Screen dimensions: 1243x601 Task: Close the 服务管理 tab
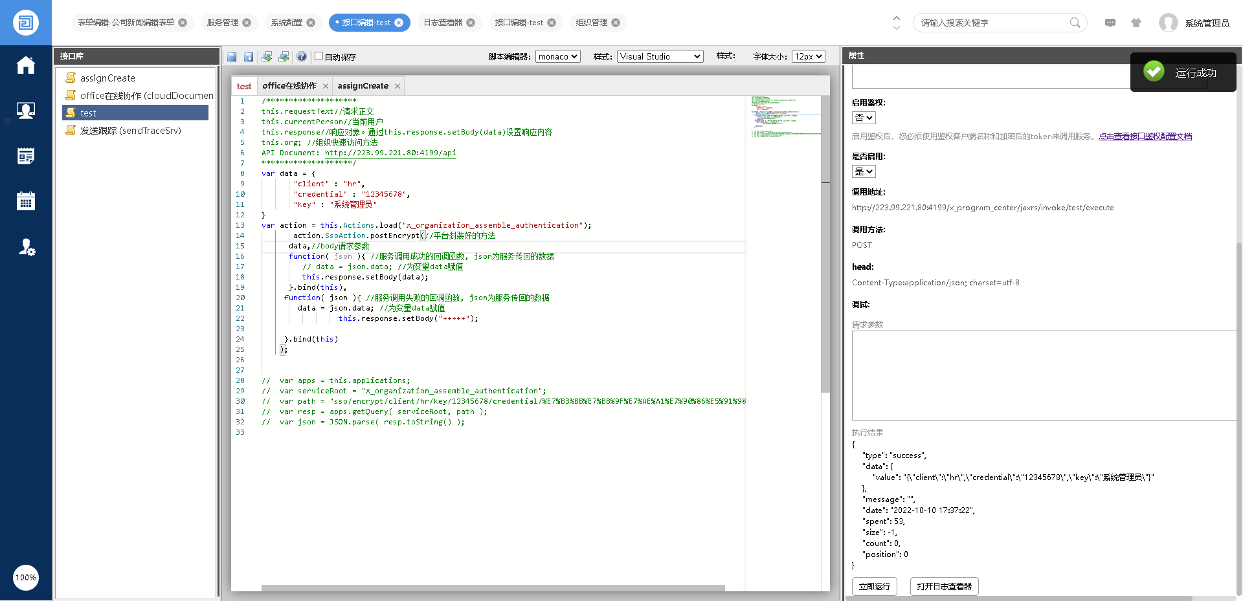[247, 23]
